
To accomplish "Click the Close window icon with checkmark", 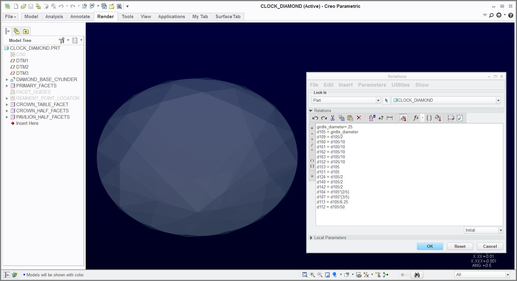I will pos(104,6).
